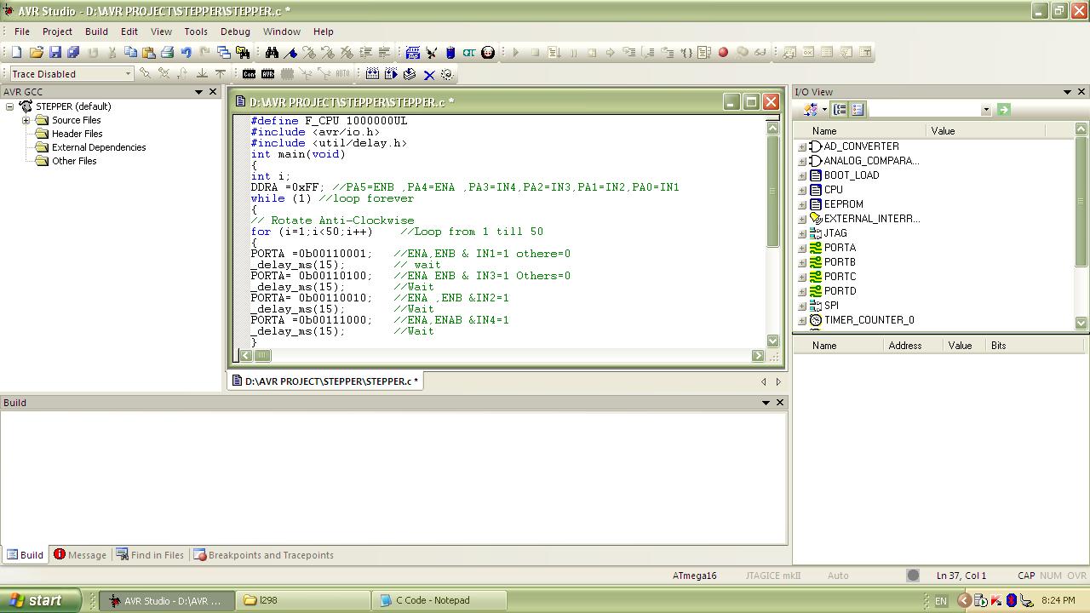Click the code editor vertical scrollbar thumb
The height and width of the screenshot is (613, 1090).
pyautogui.click(x=772, y=192)
